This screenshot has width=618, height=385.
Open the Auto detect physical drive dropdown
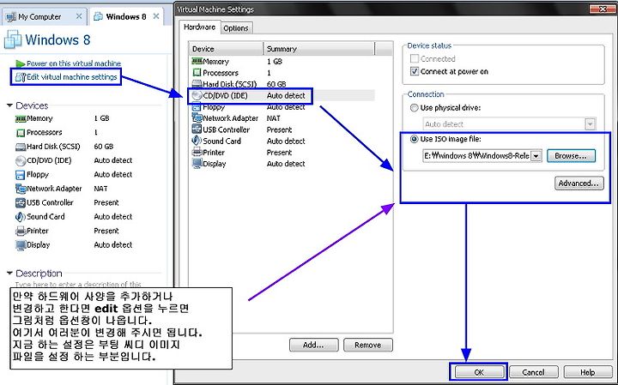tap(590, 124)
